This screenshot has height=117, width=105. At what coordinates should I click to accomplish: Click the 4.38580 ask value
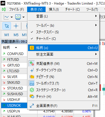[67, 111]
